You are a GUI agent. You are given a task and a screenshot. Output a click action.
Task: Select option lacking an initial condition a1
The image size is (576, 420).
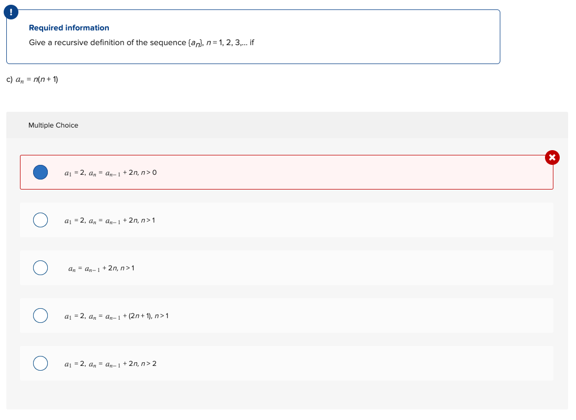(x=40, y=267)
